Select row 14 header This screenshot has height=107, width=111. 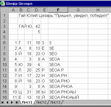[4, 86]
